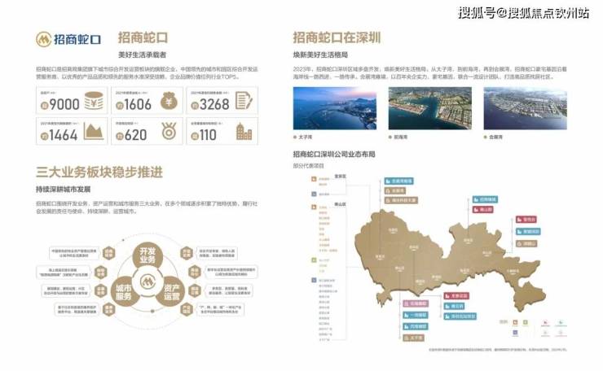Click the green category icon in the project list
Screen dimensions: 603x371
pos(314,260)
